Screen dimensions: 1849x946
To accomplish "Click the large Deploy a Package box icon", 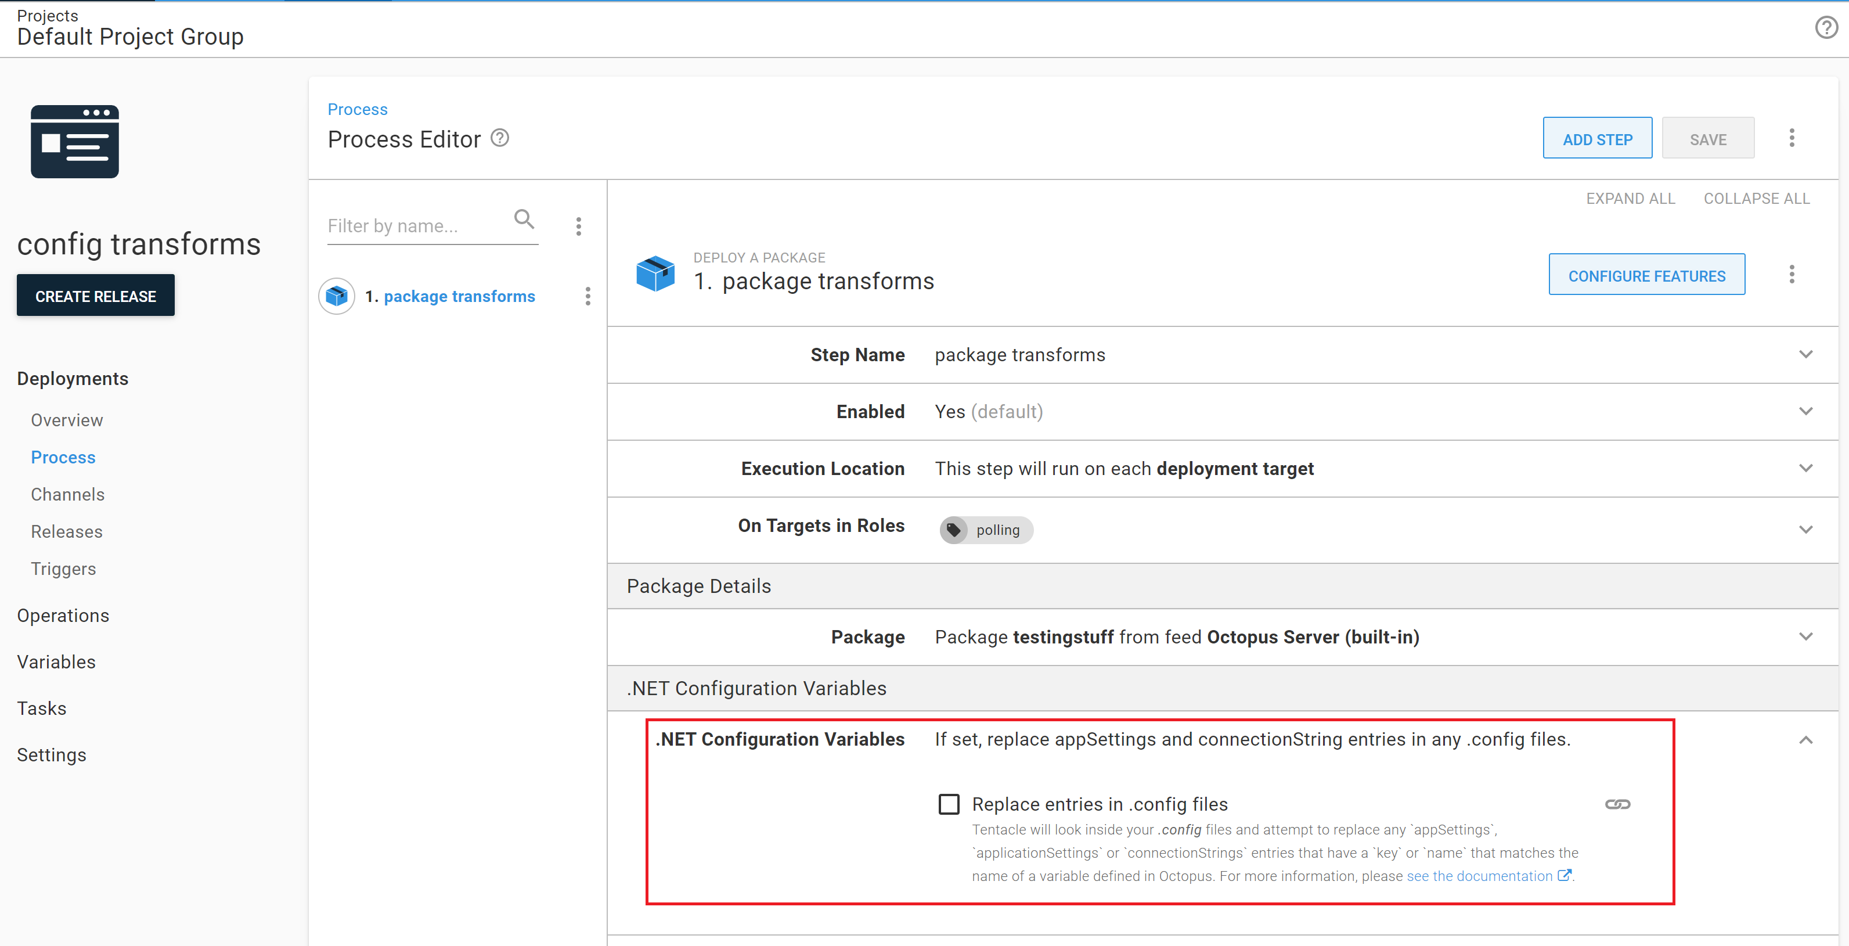I will 655,274.
